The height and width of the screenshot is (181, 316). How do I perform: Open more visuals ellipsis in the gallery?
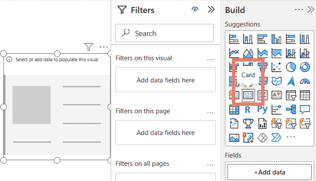pyautogui.click(x=291, y=137)
